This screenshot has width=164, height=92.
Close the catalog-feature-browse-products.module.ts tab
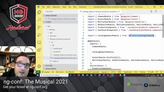pos(119,11)
